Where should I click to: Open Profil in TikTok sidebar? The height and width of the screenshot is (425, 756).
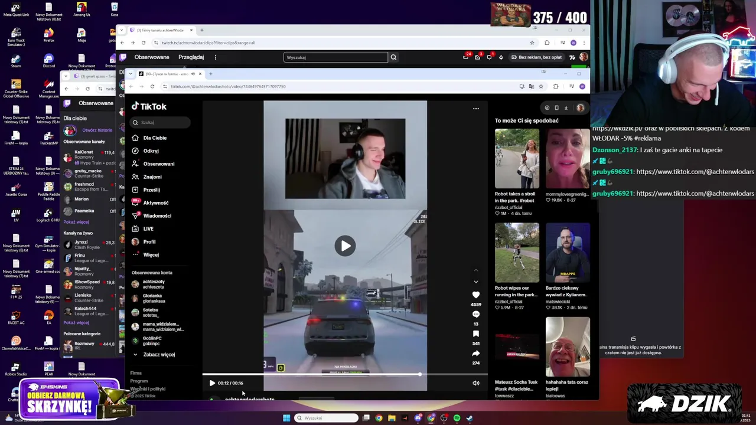click(x=144, y=241)
